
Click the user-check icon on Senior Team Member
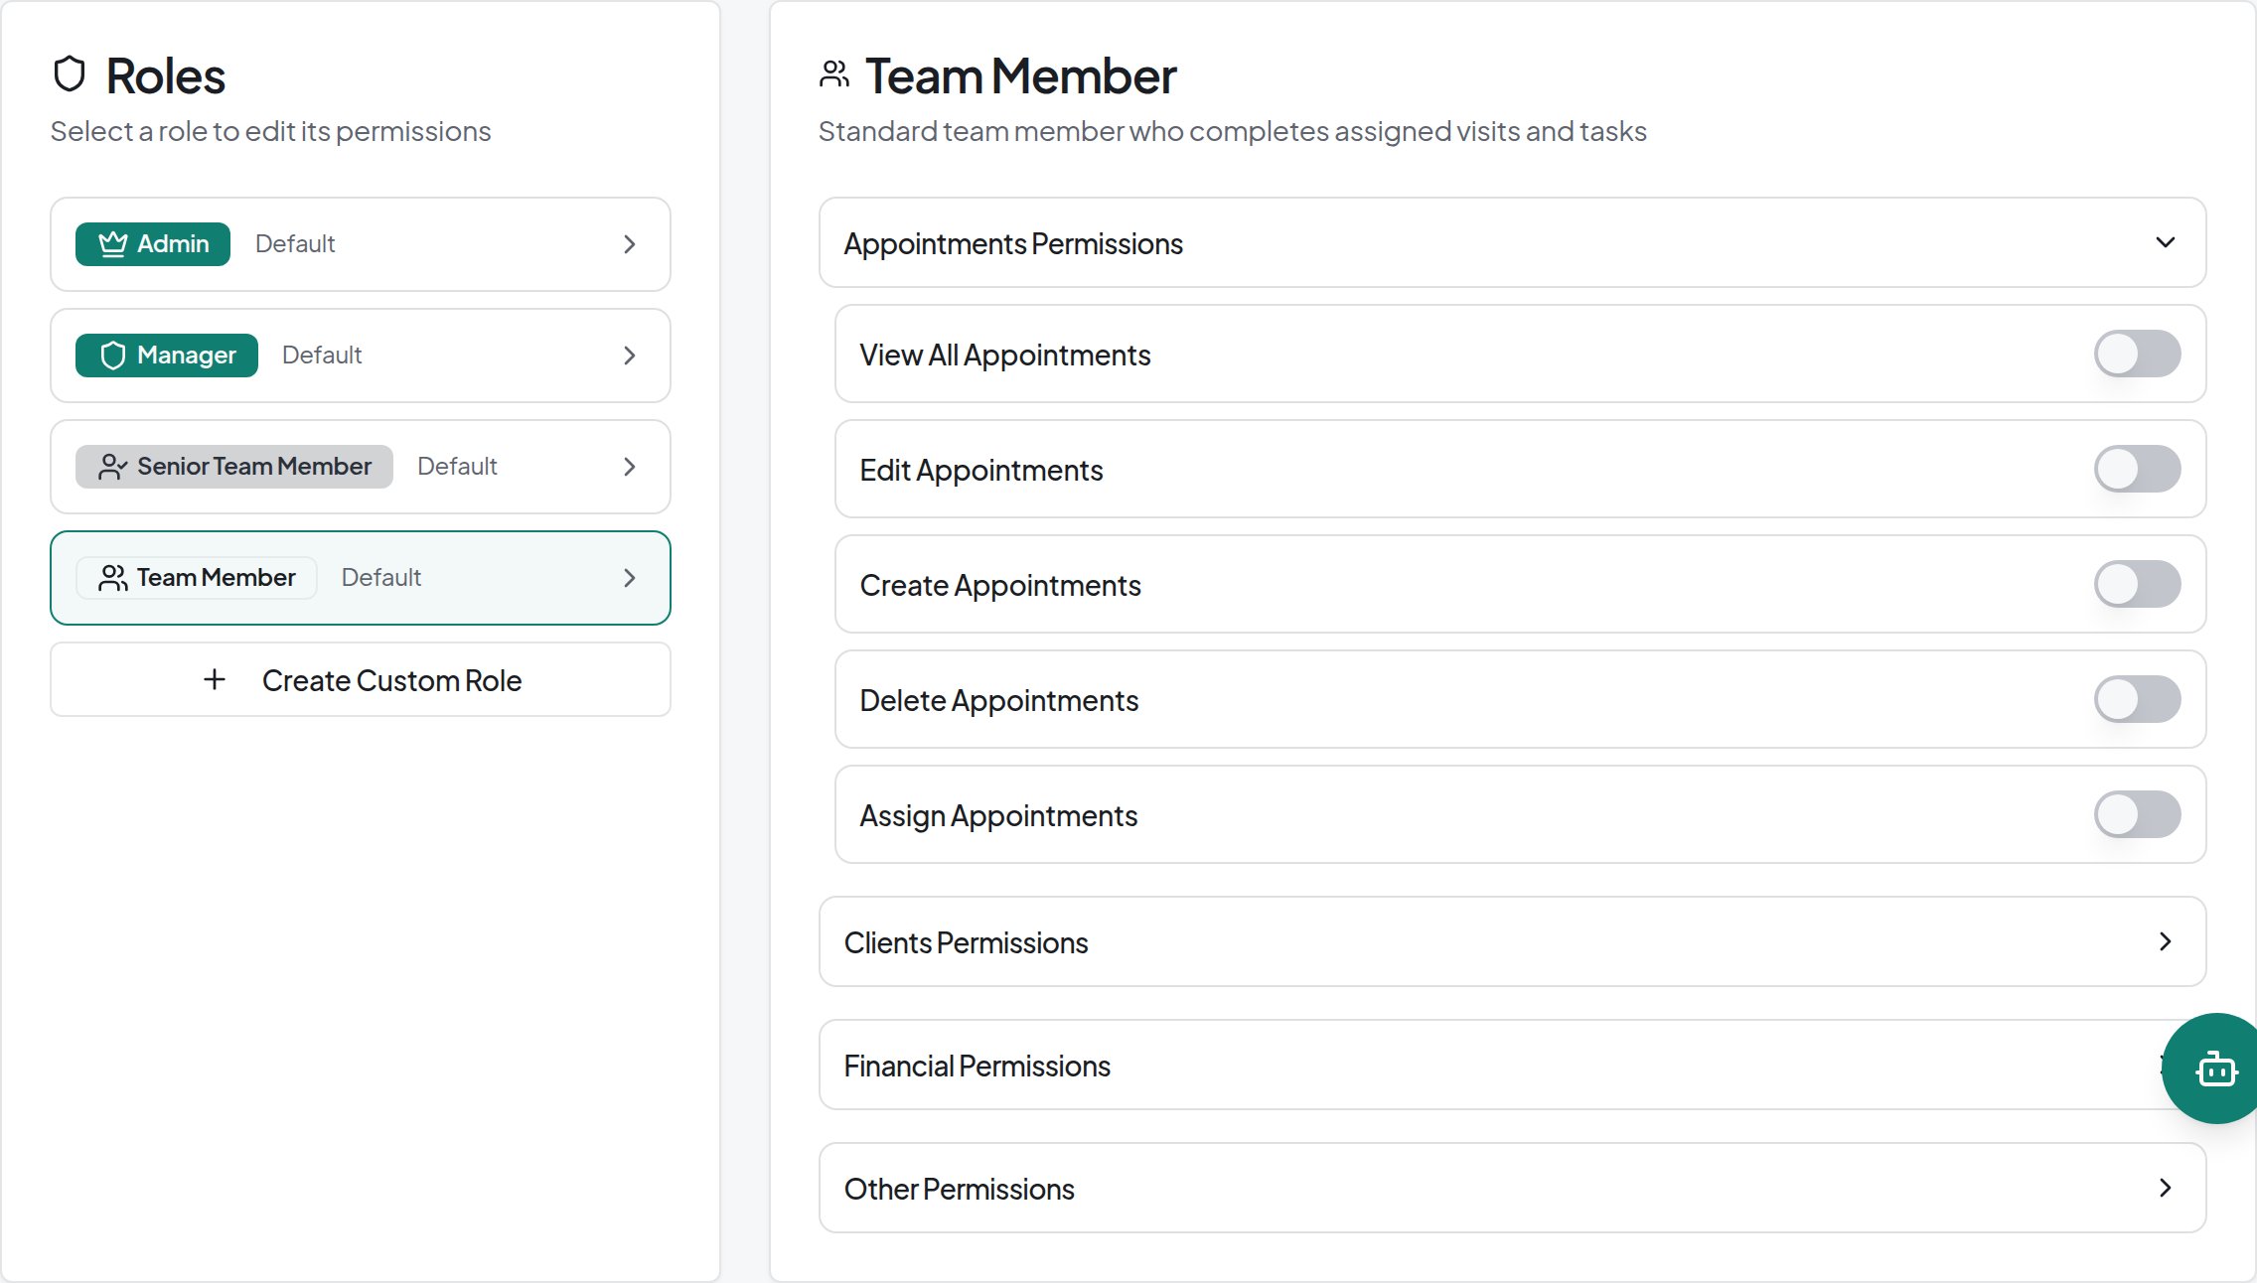click(x=113, y=467)
